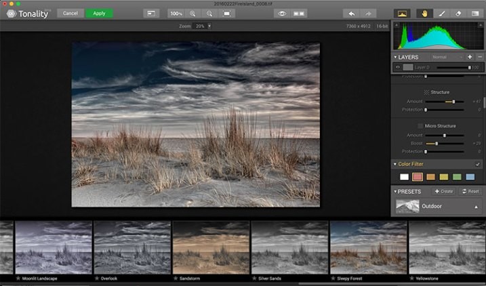486x286 pixels.
Task: Click the Create preset button
Action: pos(443,192)
